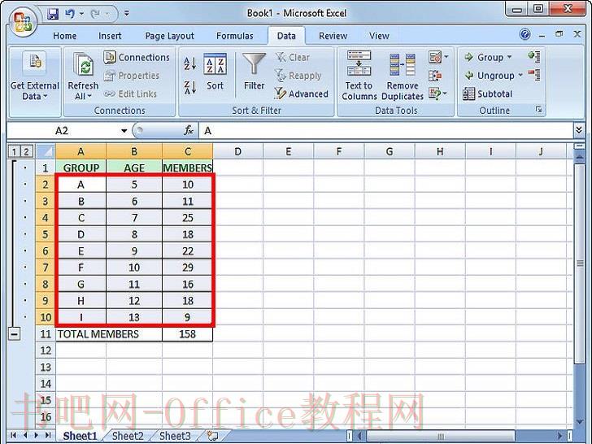The image size is (592, 444).
Task: Open the Connections dialog
Action: [x=137, y=58]
